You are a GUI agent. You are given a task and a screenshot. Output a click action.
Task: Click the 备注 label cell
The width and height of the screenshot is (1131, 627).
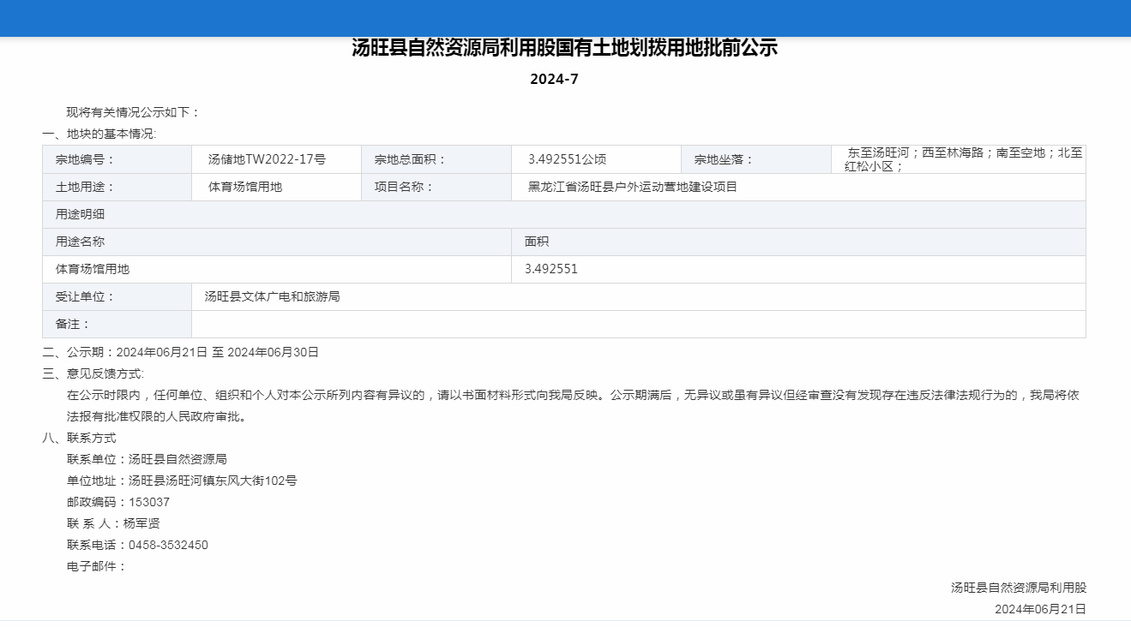point(117,325)
